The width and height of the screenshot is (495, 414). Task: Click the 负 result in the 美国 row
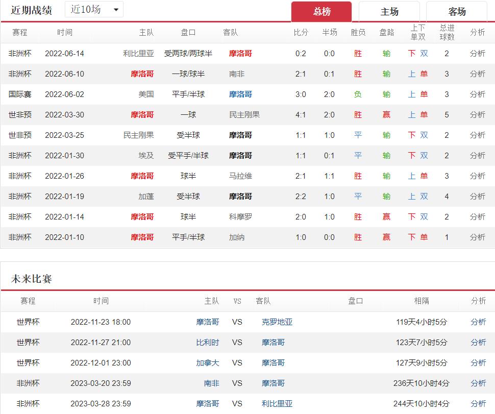pyautogui.click(x=358, y=94)
